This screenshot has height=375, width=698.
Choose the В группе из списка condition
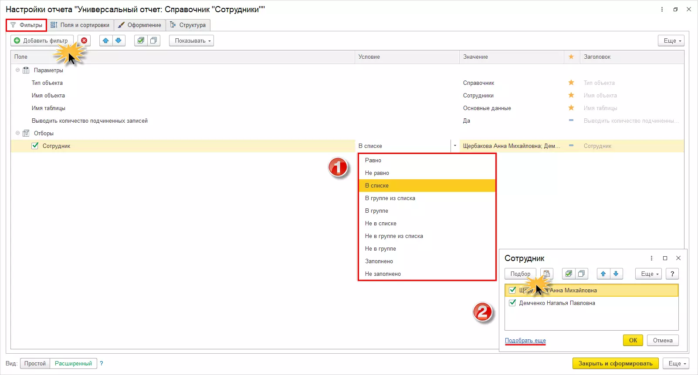[427, 198]
